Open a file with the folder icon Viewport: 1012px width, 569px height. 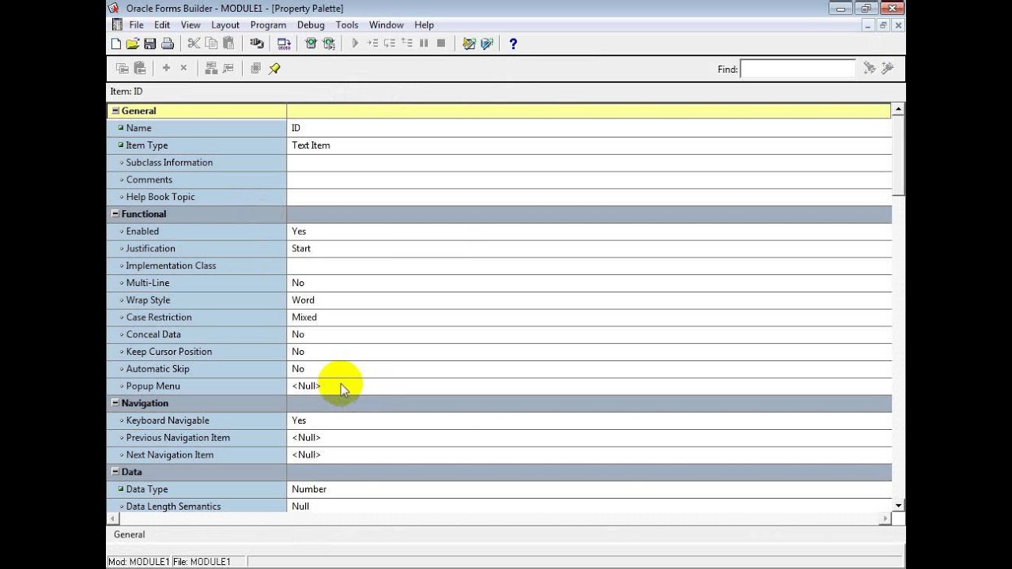coord(133,43)
